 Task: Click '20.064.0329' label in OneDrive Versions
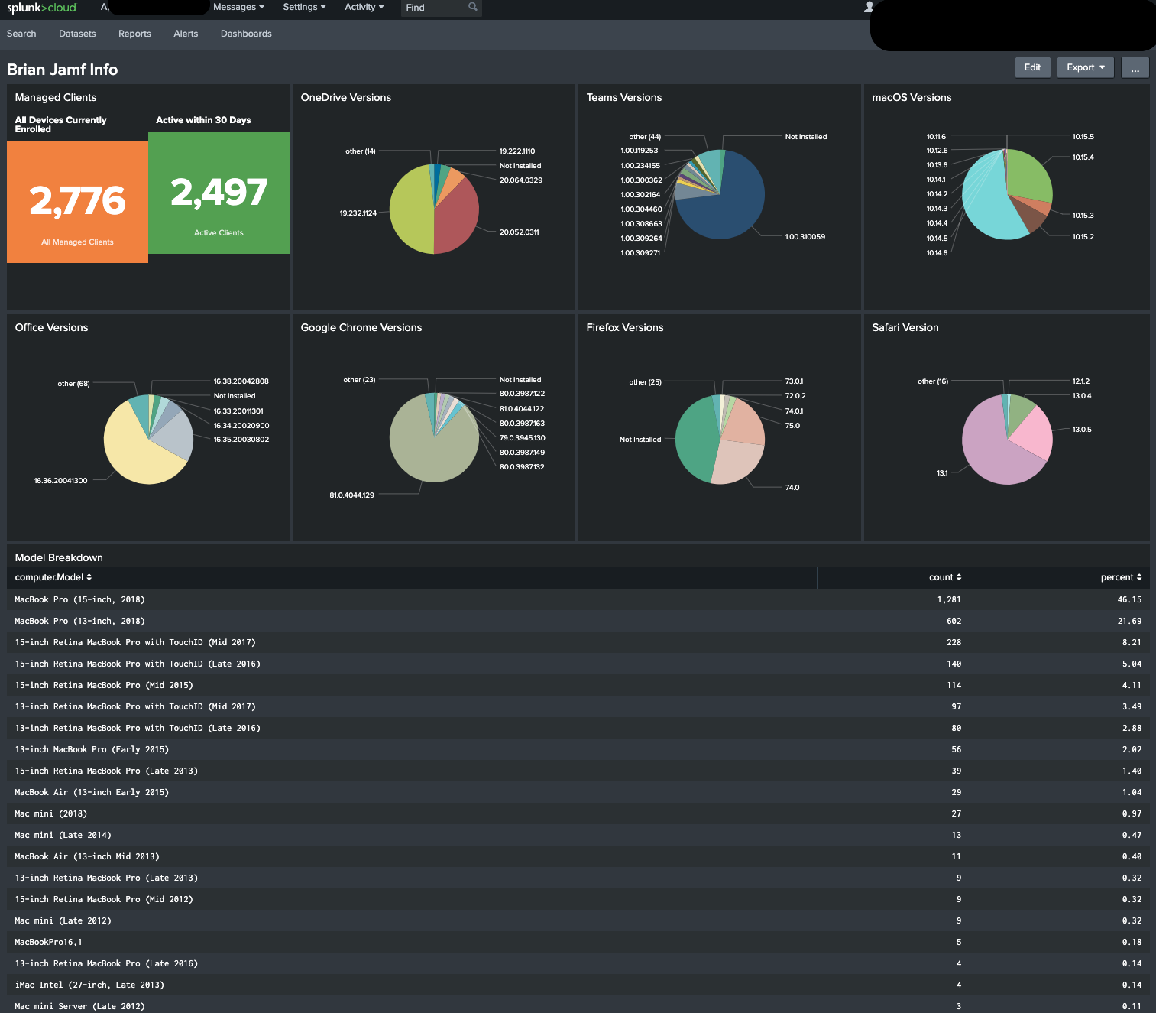(521, 180)
